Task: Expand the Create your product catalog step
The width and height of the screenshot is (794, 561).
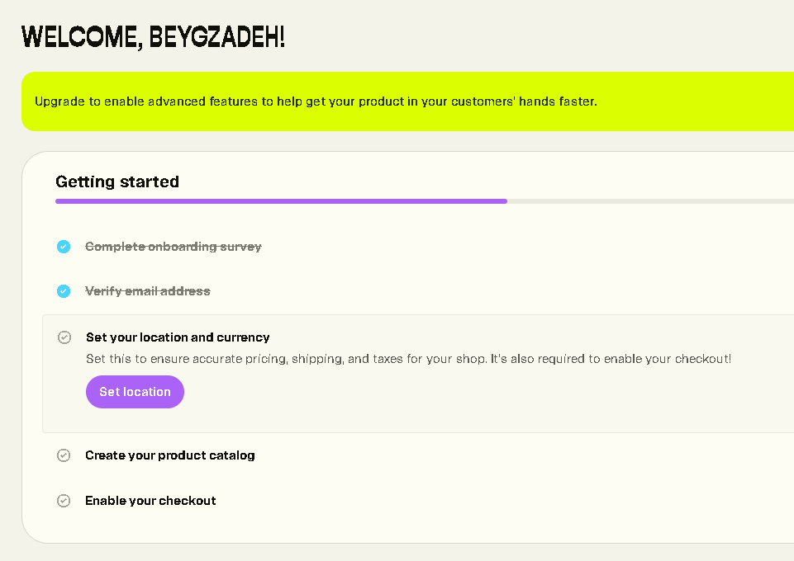Action: pyautogui.click(x=170, y=455)
